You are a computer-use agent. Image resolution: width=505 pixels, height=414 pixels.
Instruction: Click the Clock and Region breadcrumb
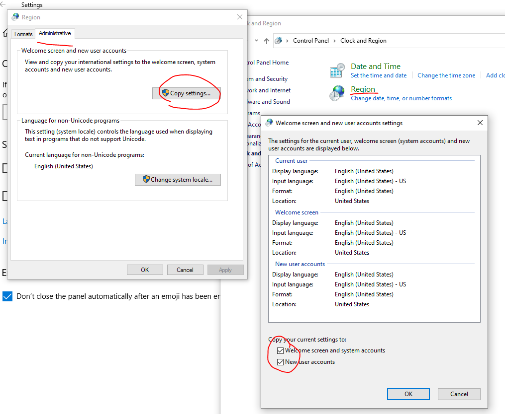click(x=363, y=41)
